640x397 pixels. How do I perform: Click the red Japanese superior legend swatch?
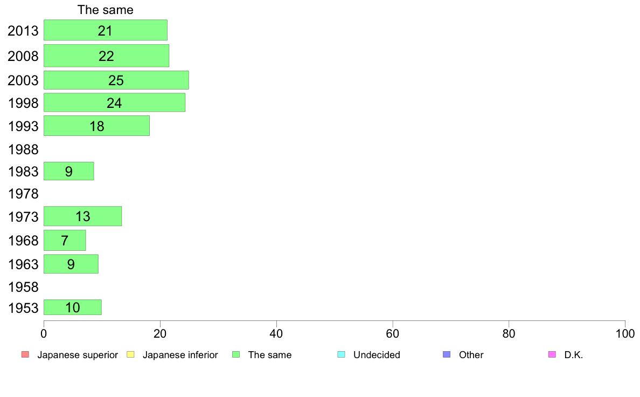tap(25, 354)
